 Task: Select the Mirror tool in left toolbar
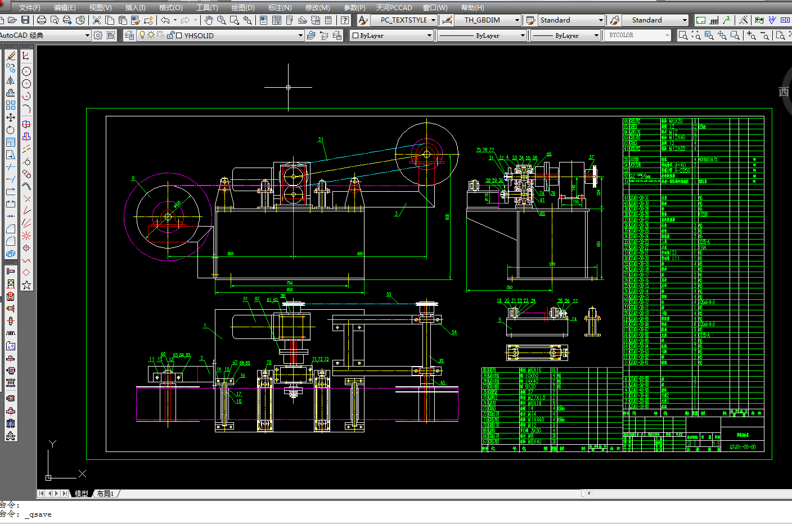point(11,80)
